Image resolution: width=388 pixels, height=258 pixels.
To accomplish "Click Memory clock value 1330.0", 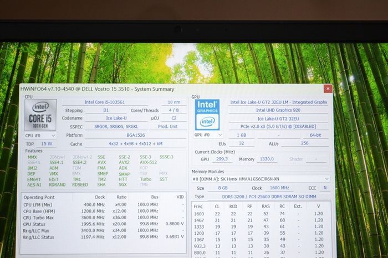I will coord(267,159).
